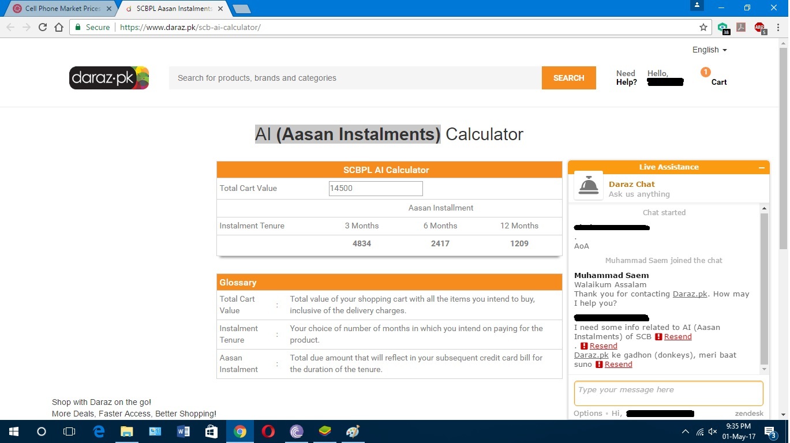790x443 pixels.
Task: Click the Secure padlock site info
Action: (x=92, y=27)
